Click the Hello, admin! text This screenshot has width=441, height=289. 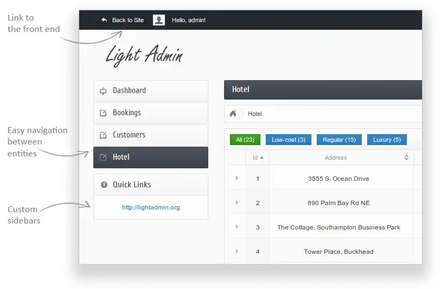189,20
